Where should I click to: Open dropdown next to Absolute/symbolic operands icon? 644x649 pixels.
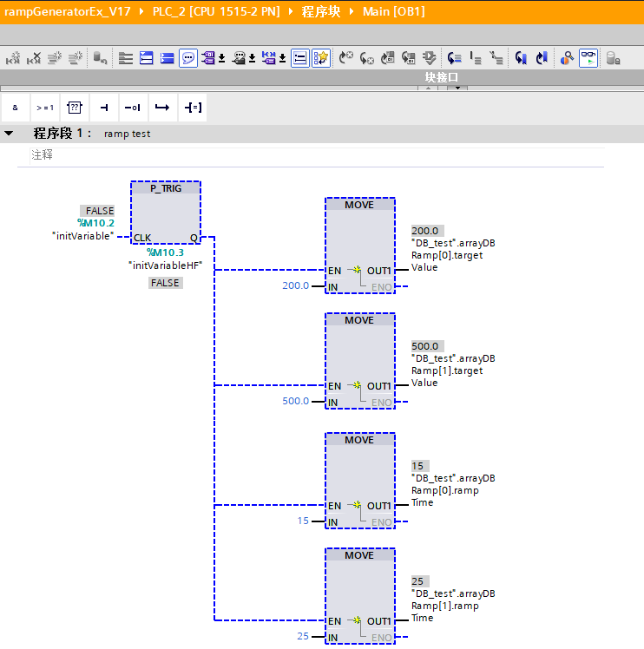(x=222, y=58)
